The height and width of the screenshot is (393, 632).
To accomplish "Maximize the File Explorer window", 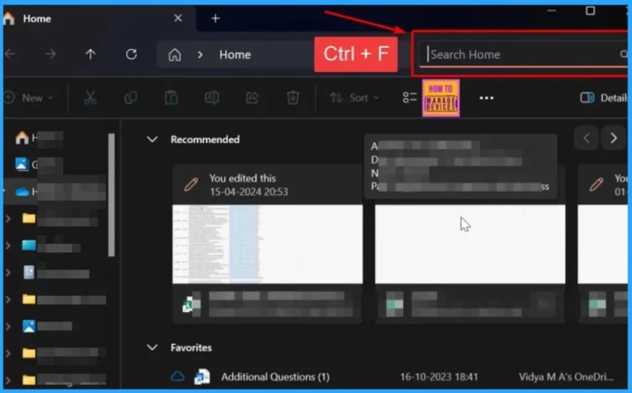I will point(590,10).
